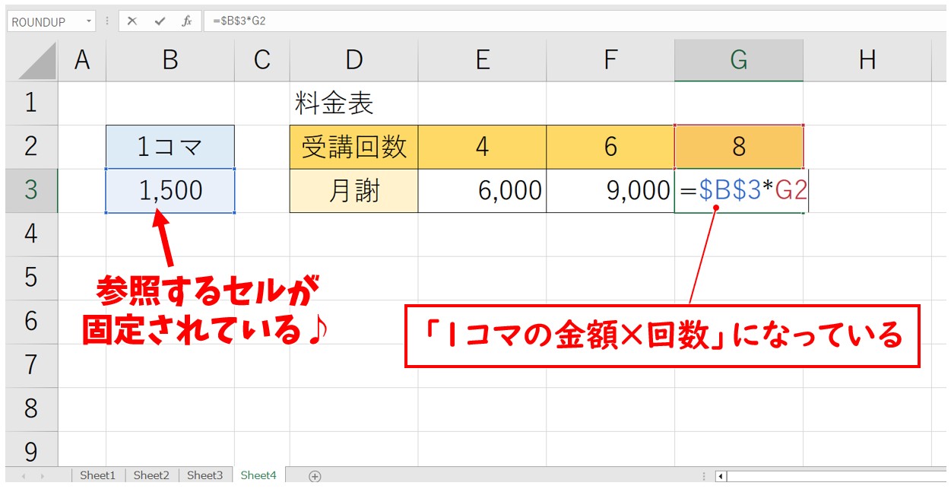Viewport: 951px width, 489px height.
Task: Switch to the Sheet2 tab
Action: click(151, 475)
